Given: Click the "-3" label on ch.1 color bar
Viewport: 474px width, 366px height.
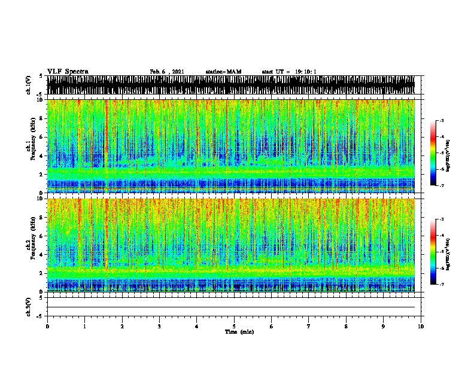Looking at the screenshot, I should click(x=441, y=121).
